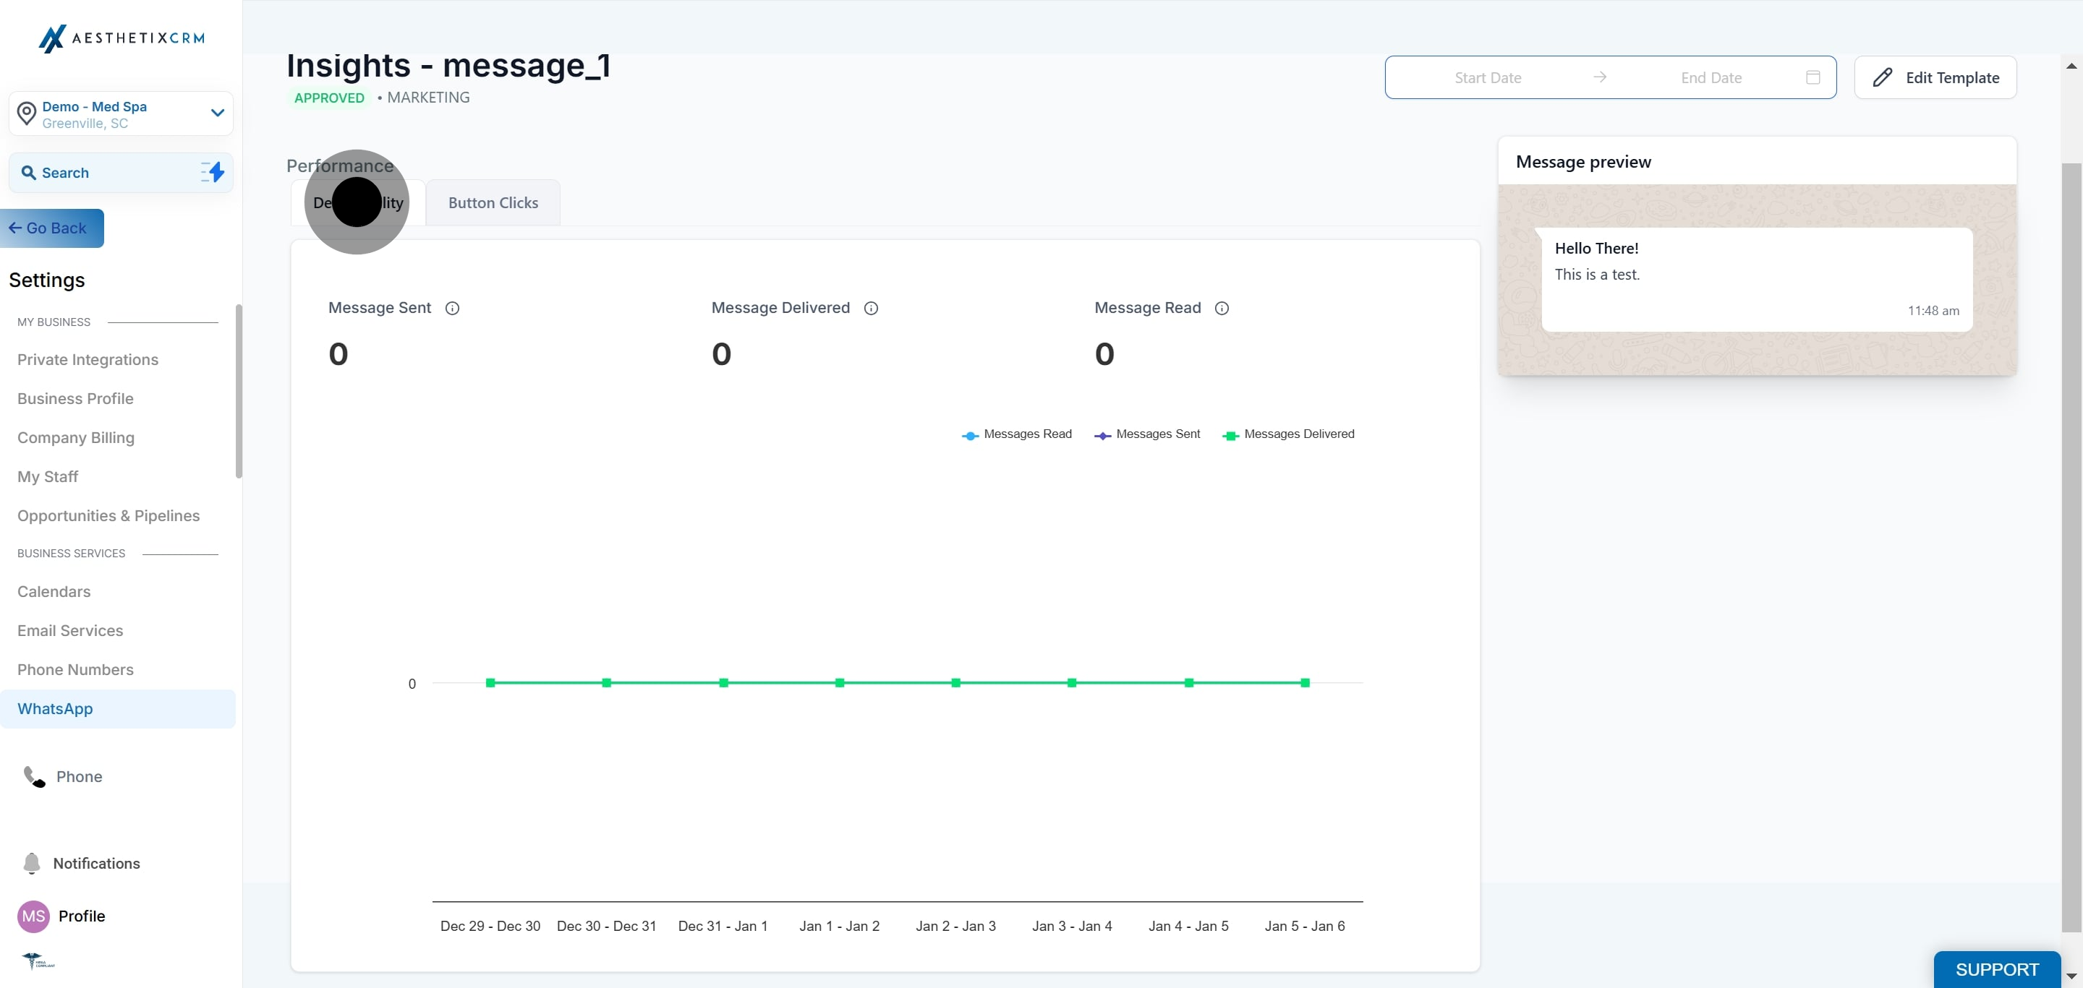Open Company Billing settings
Viewport: 2083px width, 988px height.
[76, 437]
